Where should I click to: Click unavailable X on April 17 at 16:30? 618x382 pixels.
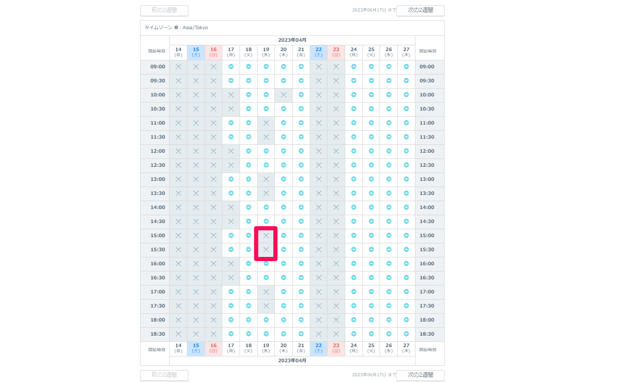(231, 278)
